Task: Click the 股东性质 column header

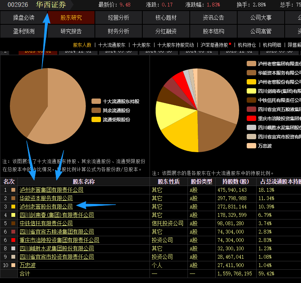Action: [x=169, y=181]
